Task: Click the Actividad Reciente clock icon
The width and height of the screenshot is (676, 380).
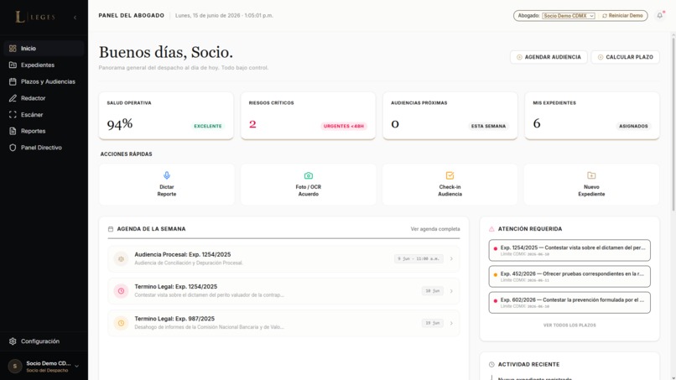Action: click(491, 364)
